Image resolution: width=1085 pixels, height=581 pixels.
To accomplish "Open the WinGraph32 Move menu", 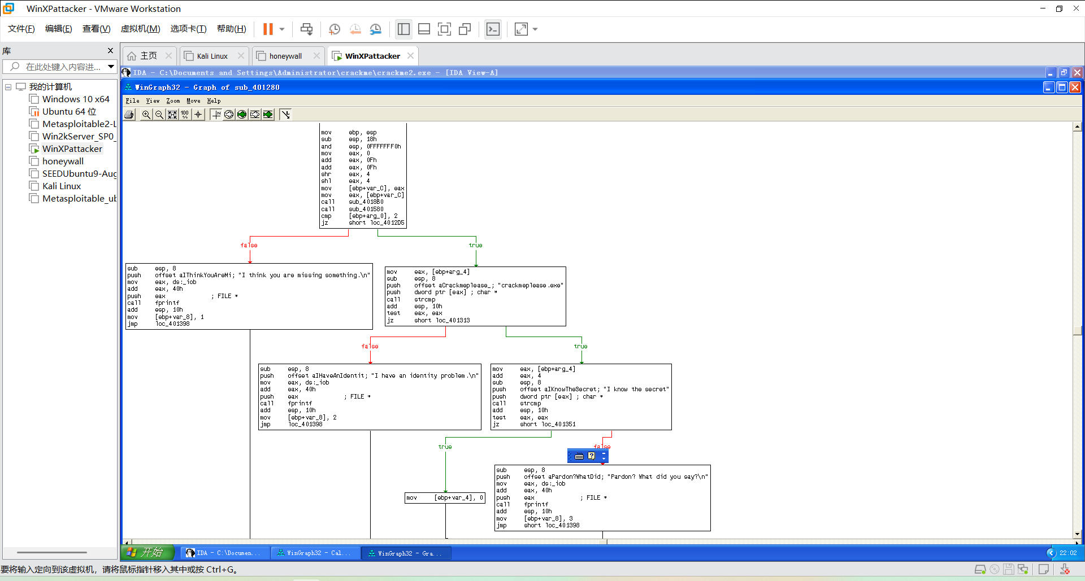I will pos(193,101).
